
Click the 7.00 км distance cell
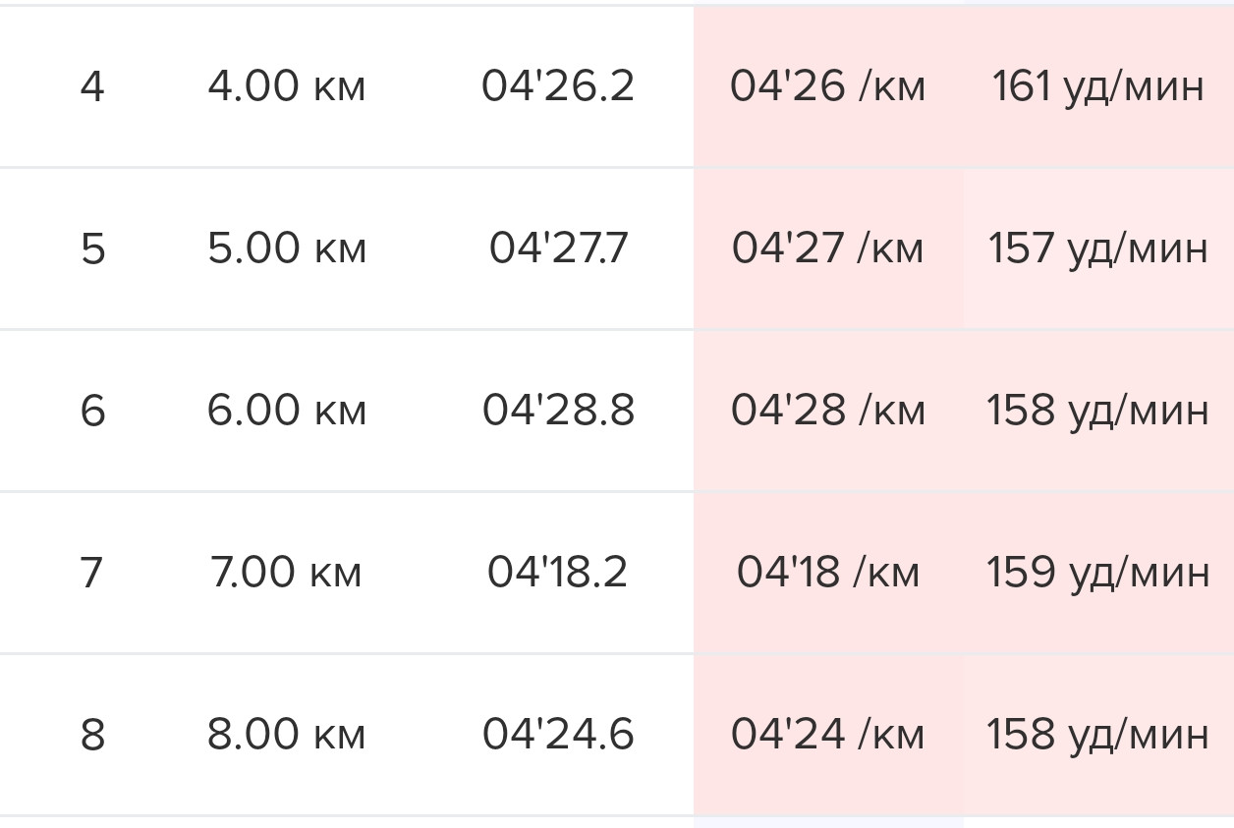pyautogui.click(x=286, y=573)
